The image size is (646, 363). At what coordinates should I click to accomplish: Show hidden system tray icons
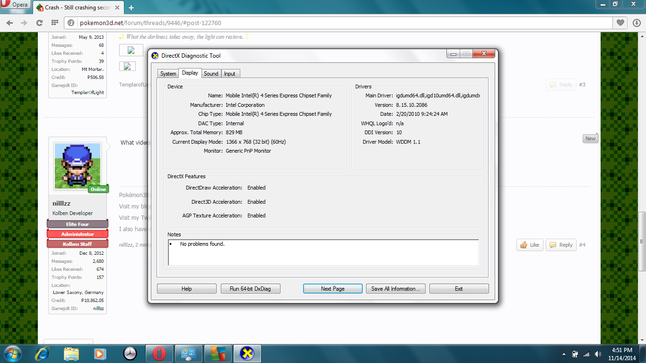pyautogui.click(x=564, y=354)
